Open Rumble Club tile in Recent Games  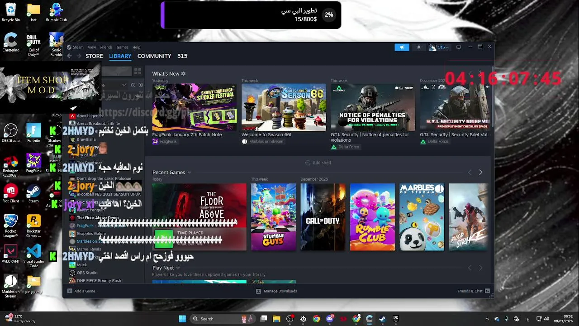click(x=372, y=217)
